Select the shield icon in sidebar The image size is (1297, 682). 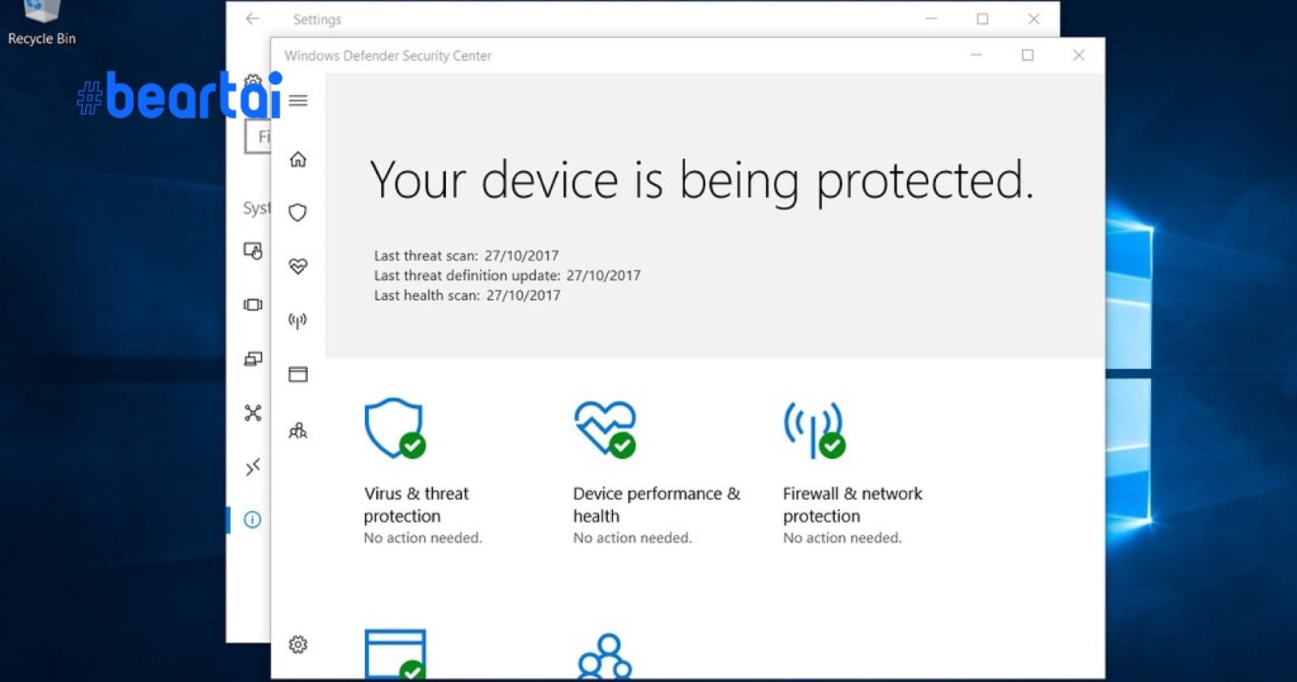pos(298,212)
